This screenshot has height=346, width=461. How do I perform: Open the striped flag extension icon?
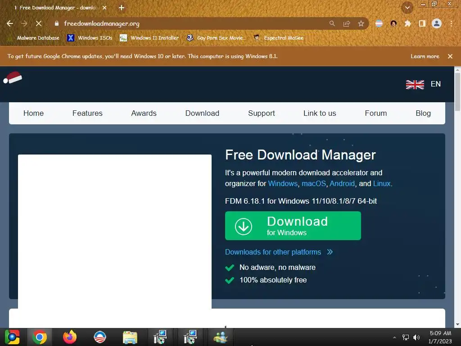click(379, 23)
